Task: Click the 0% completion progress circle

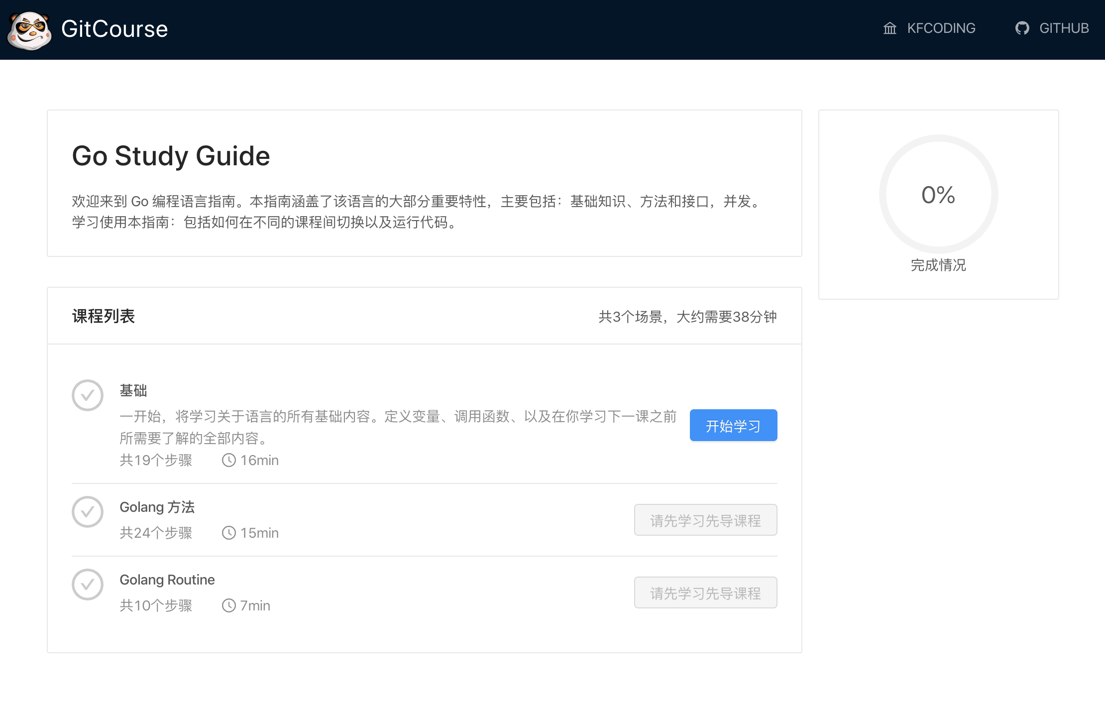Action: pyautogui.click(x=938, y=194)
